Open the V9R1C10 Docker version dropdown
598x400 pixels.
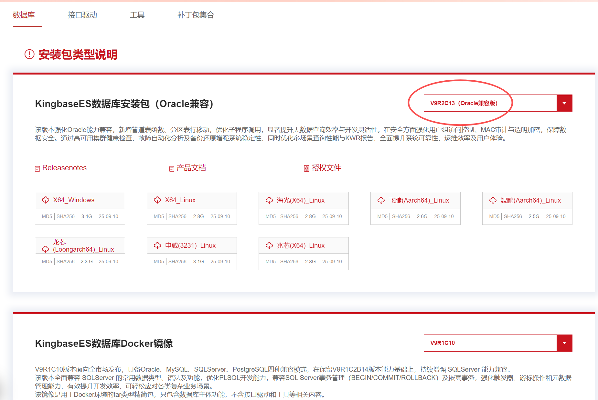click(x=498, y=343)
